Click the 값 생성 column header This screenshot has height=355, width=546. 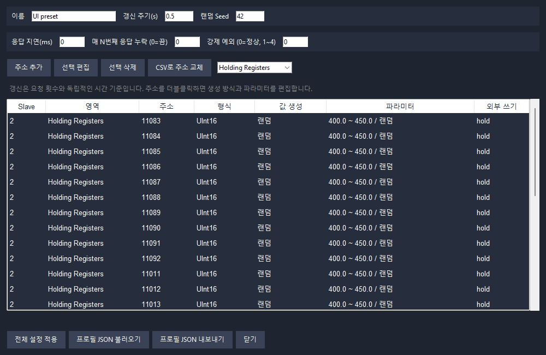tap(290, 106)
